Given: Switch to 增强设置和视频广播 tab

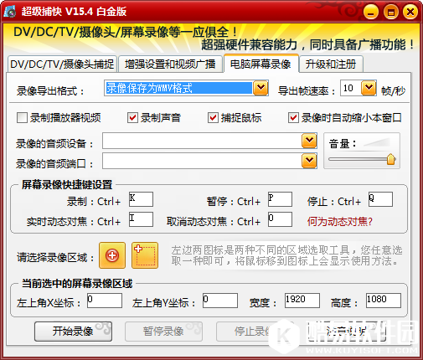Looking at the screenshot, I should 170,64.
